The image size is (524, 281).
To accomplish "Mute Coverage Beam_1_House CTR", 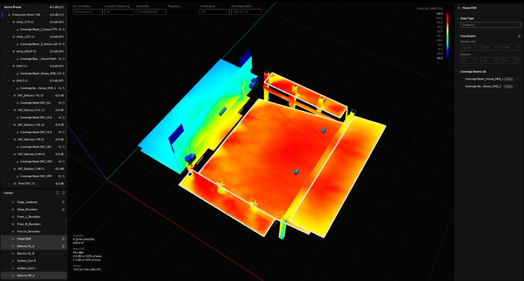I will click(60, 29).
